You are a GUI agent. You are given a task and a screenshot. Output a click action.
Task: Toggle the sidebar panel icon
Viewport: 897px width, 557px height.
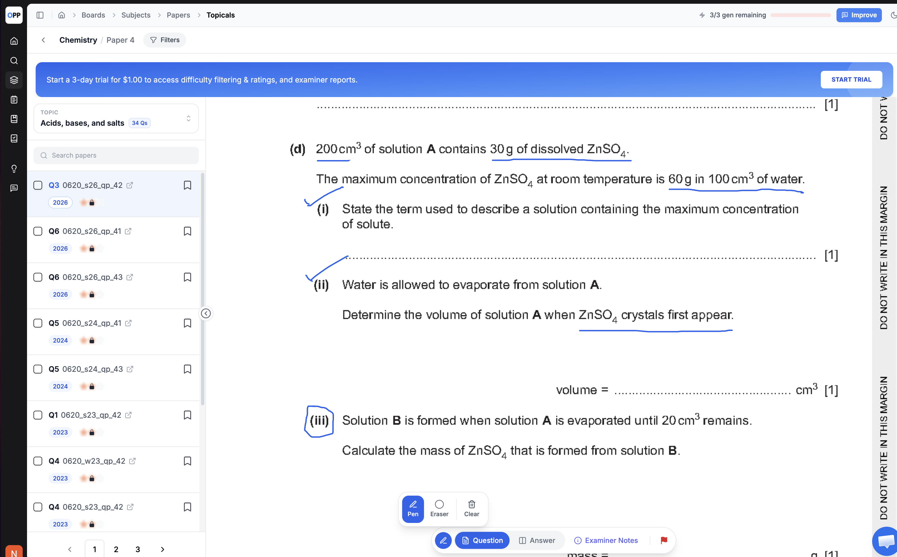click(40, 15)
